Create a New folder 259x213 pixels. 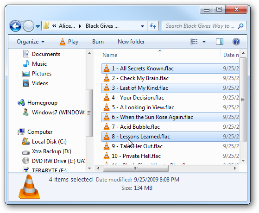pos(131,42)
